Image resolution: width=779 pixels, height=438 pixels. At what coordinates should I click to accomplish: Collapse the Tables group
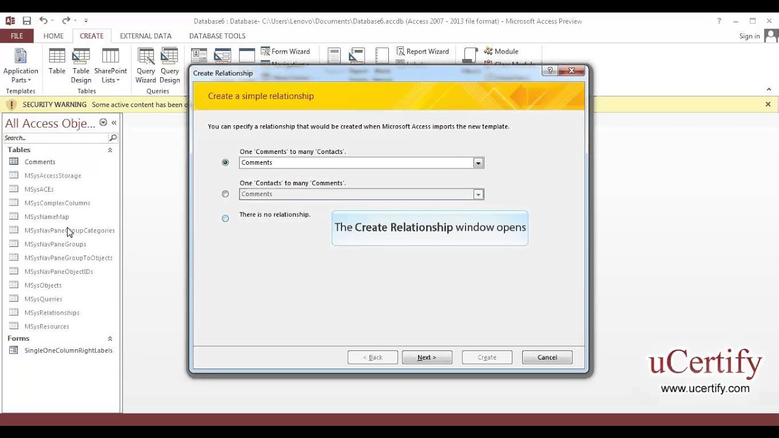tap(110, 150)
